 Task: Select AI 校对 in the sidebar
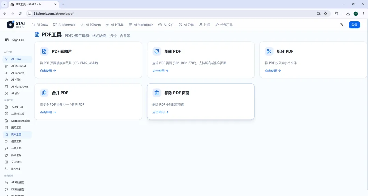click(17, 93)
